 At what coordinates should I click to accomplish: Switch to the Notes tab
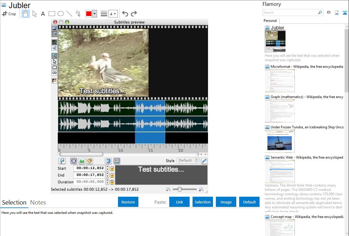tap(38, 203)
